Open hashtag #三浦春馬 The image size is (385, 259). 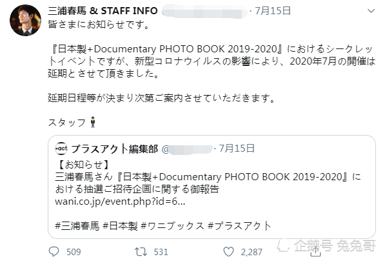77,225
